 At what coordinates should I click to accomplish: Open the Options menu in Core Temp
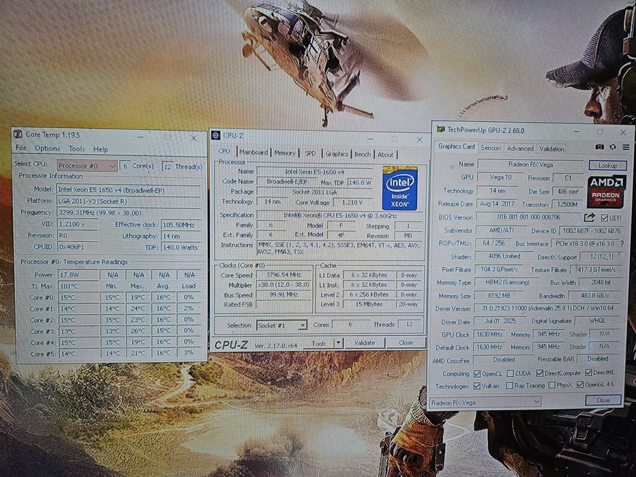point(48,148)
